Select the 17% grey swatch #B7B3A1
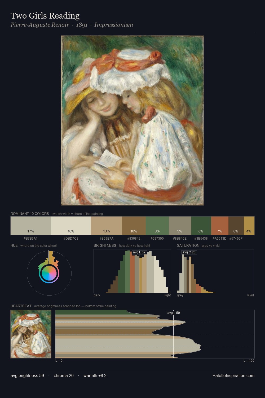The height and width of the screenshot is (398, 265). (x=31, y=226)
